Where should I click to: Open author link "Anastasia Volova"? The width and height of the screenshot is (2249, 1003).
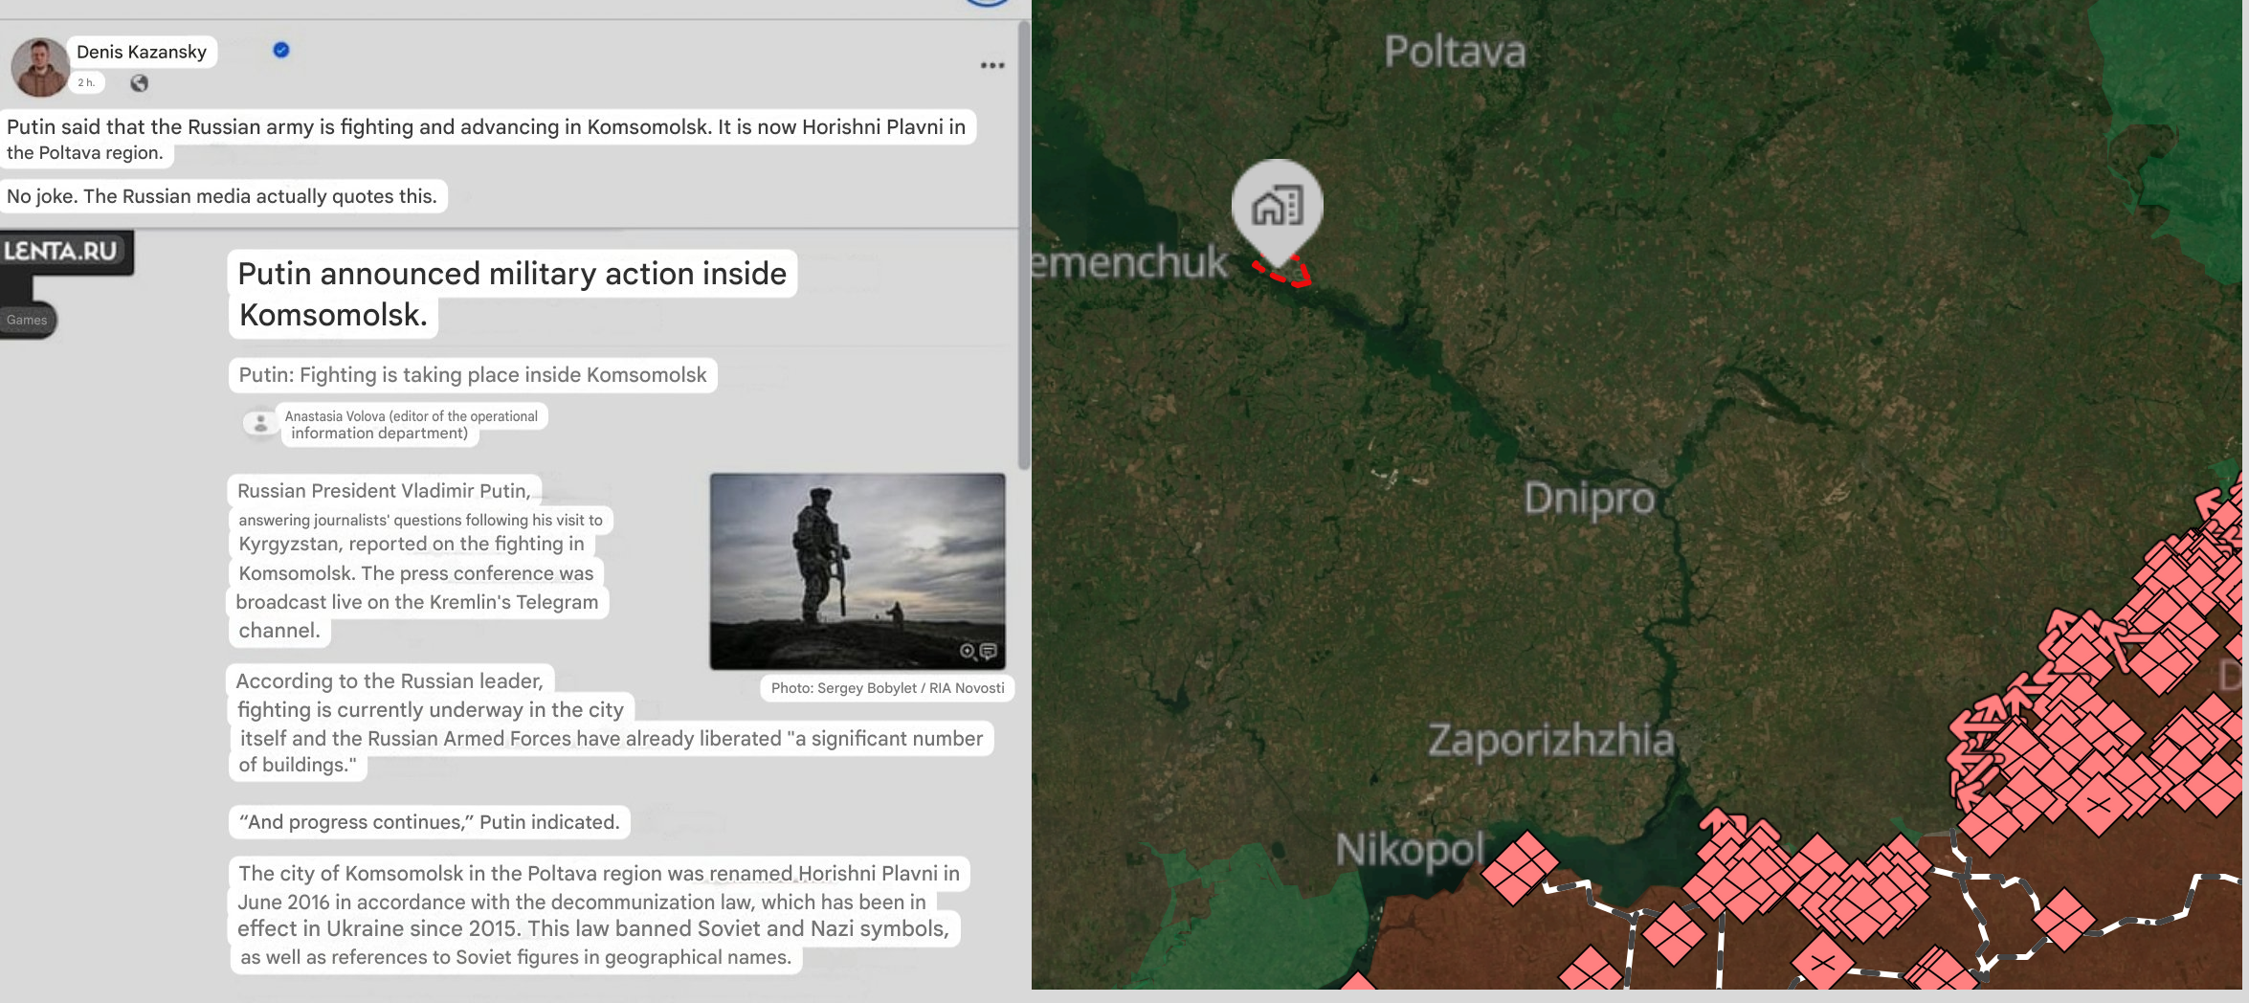point(335,416)
